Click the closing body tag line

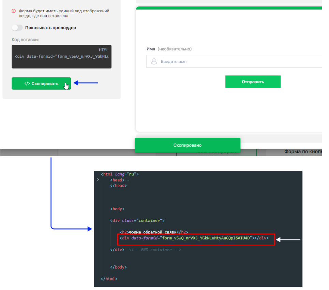[x=118, y=267]
